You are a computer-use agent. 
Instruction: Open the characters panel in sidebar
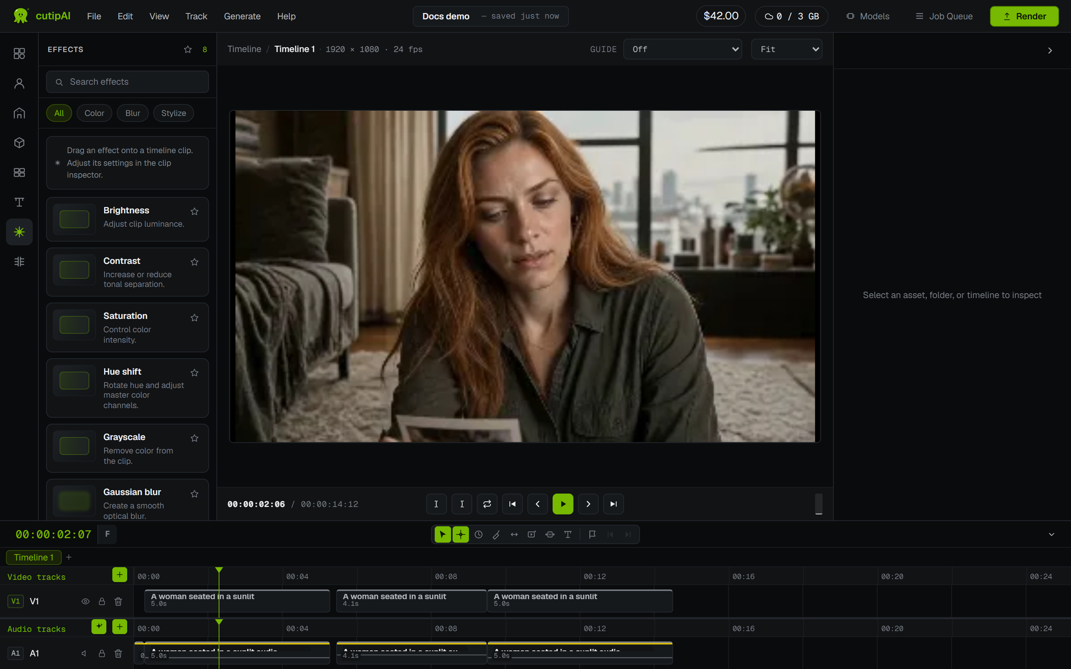(19, 83)
